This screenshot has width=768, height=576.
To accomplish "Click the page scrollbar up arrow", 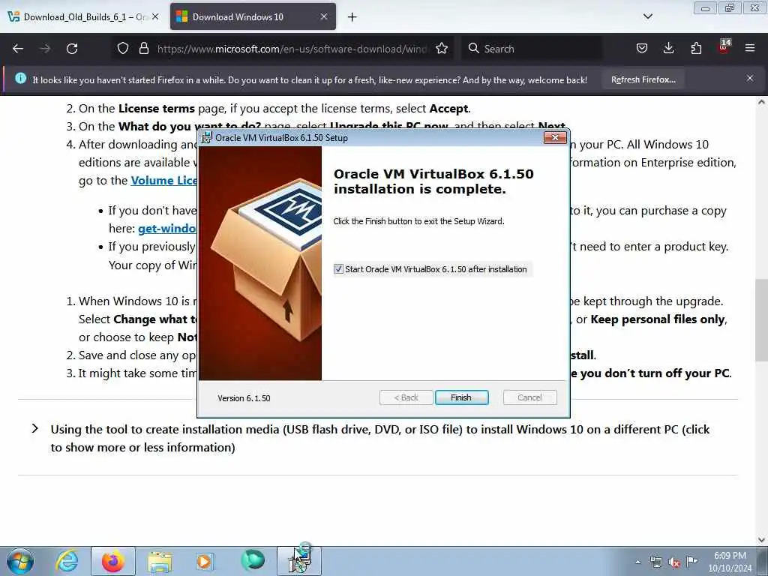I will coord(762,102).
